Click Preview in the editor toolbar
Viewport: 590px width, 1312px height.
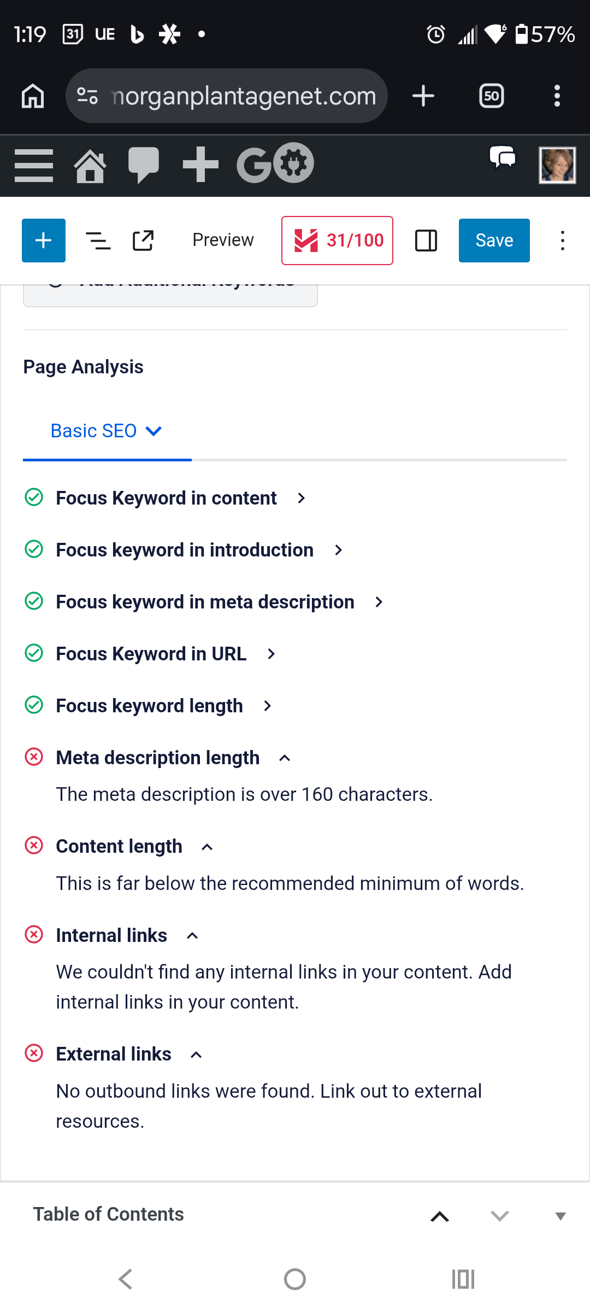click(223, 240)
